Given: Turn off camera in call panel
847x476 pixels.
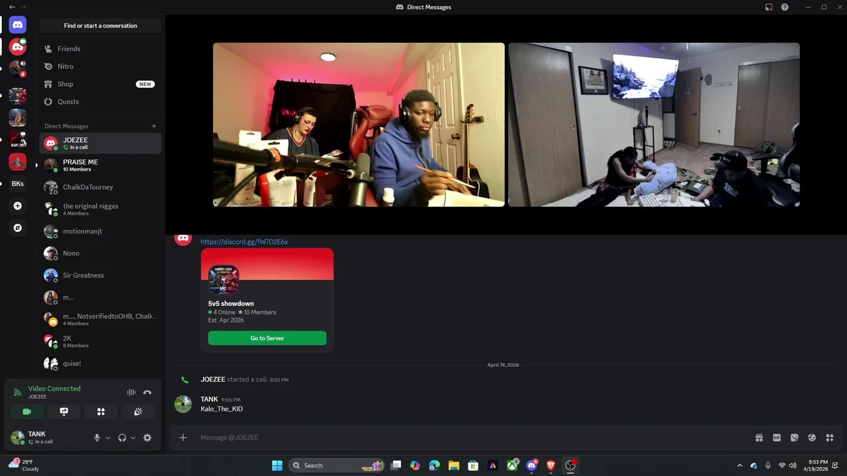Looking at the screenshot, I should pyautogui.click(x=27, y=411).
